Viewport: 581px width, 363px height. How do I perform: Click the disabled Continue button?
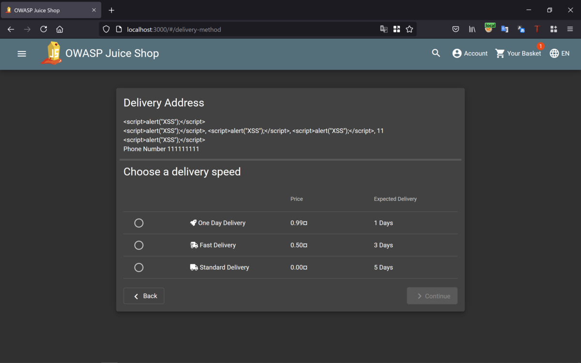point(432,296)
